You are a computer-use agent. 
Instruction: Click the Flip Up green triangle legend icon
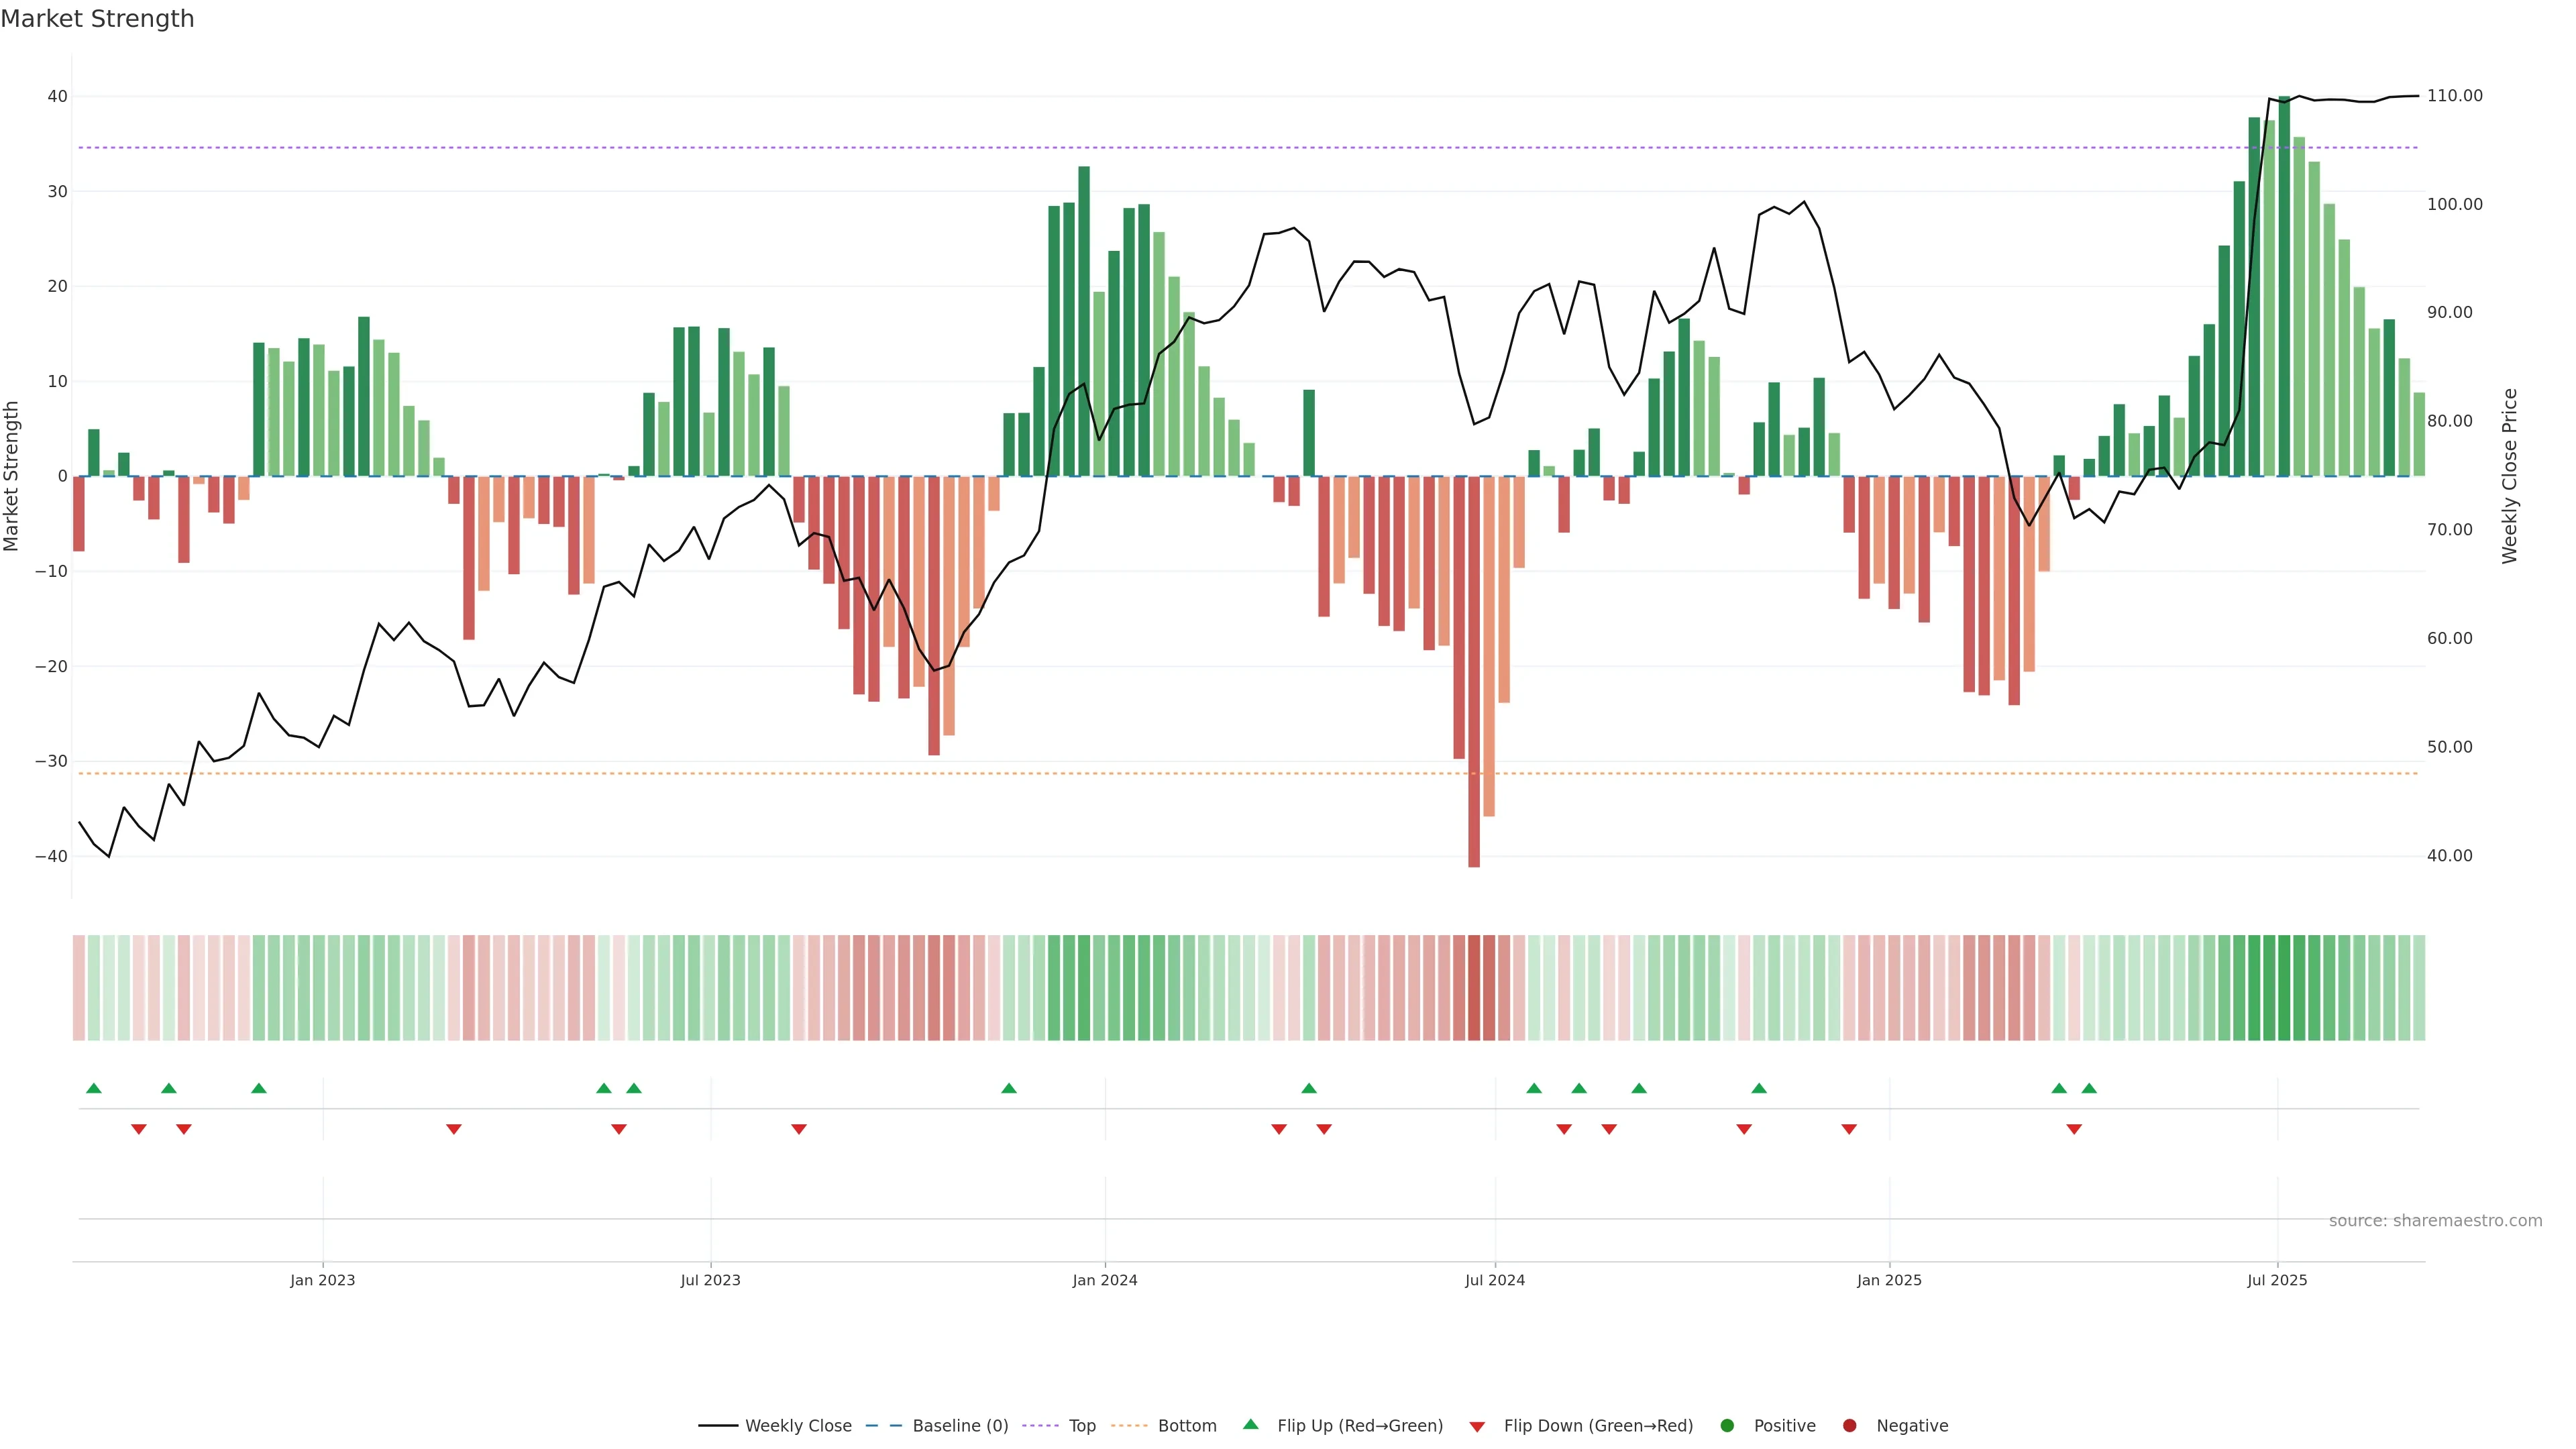[1250, 1425]
